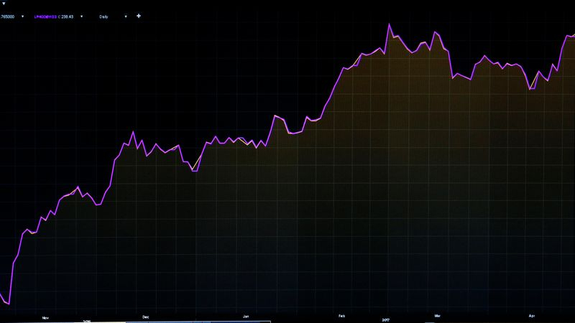This screenshot has width=575, height=323.
Task: Select the Dec label on time axis
Action: [145, 316]
